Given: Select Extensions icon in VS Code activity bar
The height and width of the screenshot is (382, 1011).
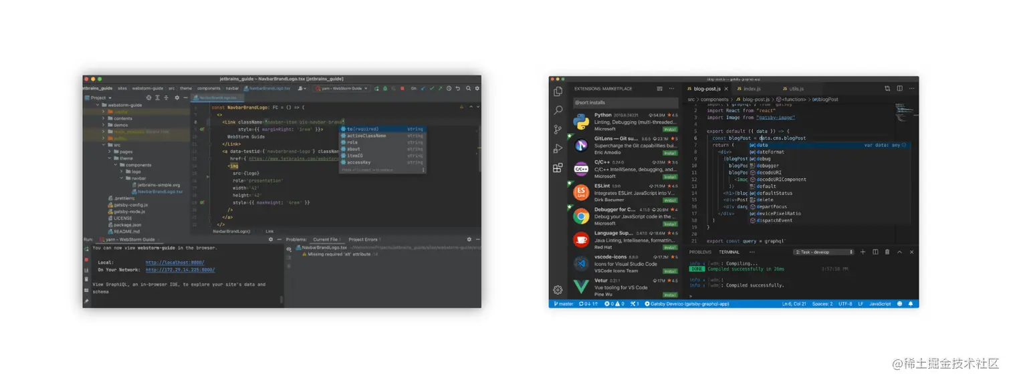Looking at the screenshot, I should point(558,168).
